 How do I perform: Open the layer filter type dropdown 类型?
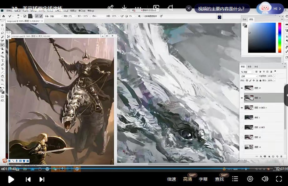pos(247,72)
